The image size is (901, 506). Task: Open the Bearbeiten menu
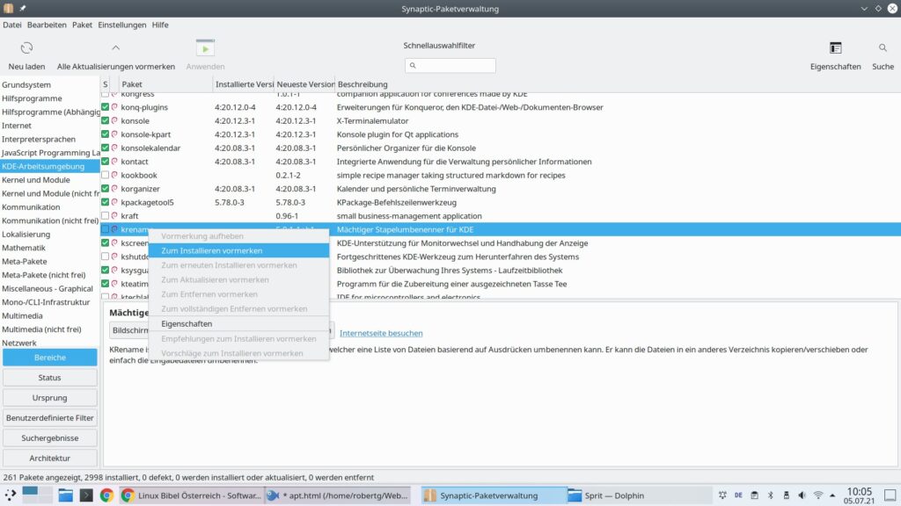coord(47,25)
